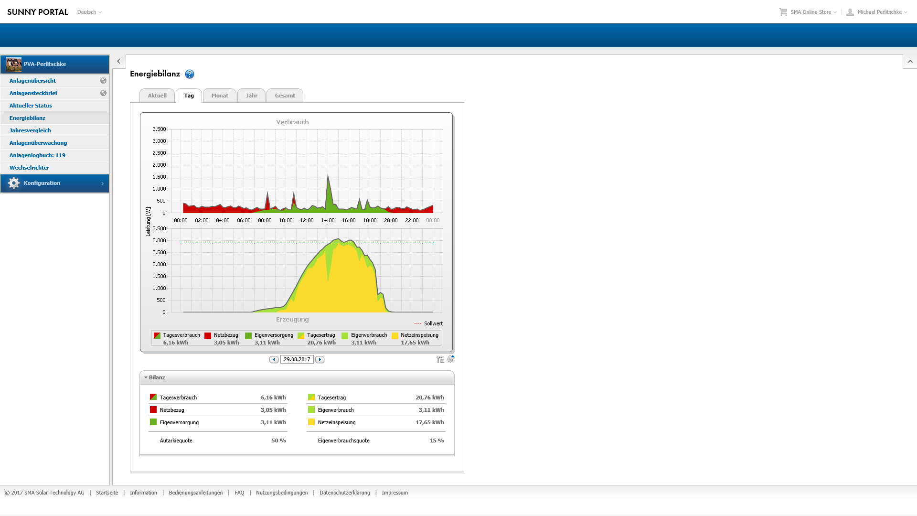
Task: Click the date field showing 29.08.2017
Action: tap(297, 359)
